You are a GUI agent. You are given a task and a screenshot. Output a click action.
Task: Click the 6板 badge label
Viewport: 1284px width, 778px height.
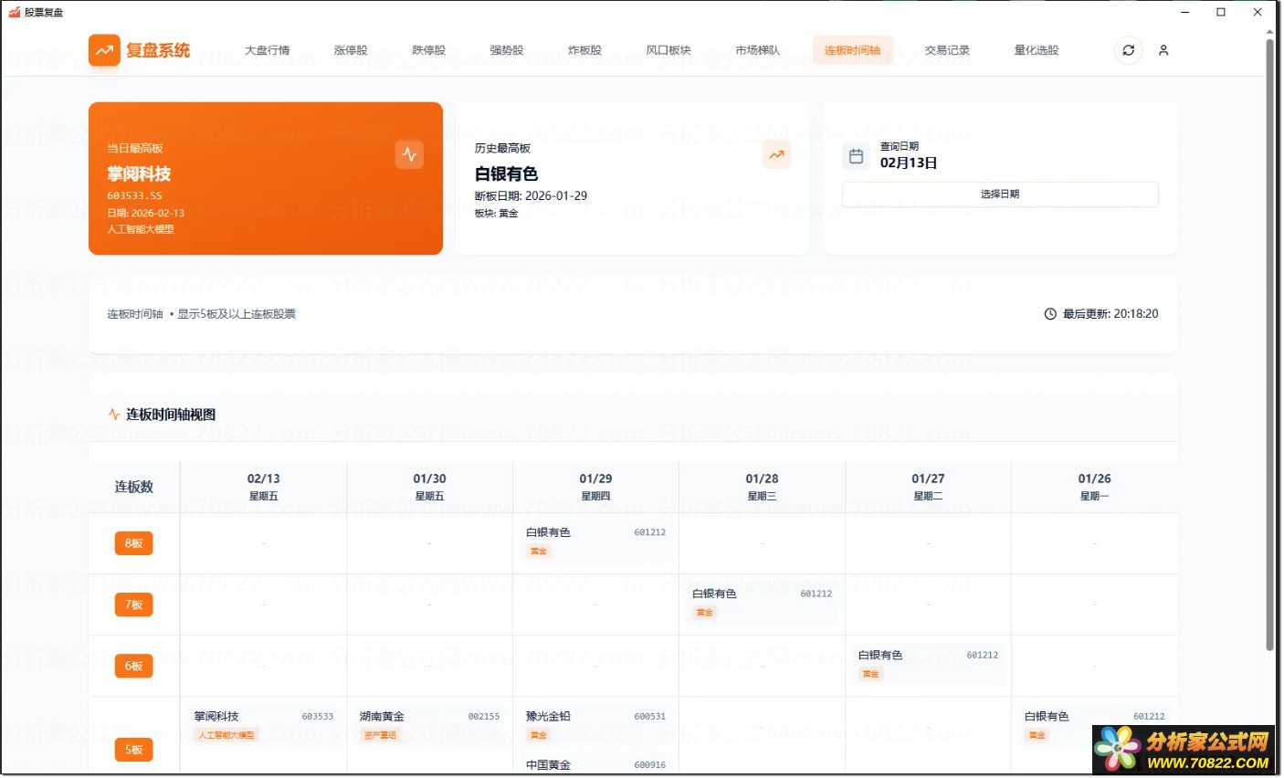click(133, 667)
